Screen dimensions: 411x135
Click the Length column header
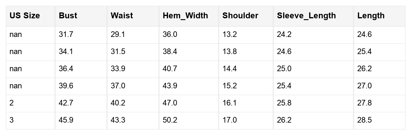point(371,16)
